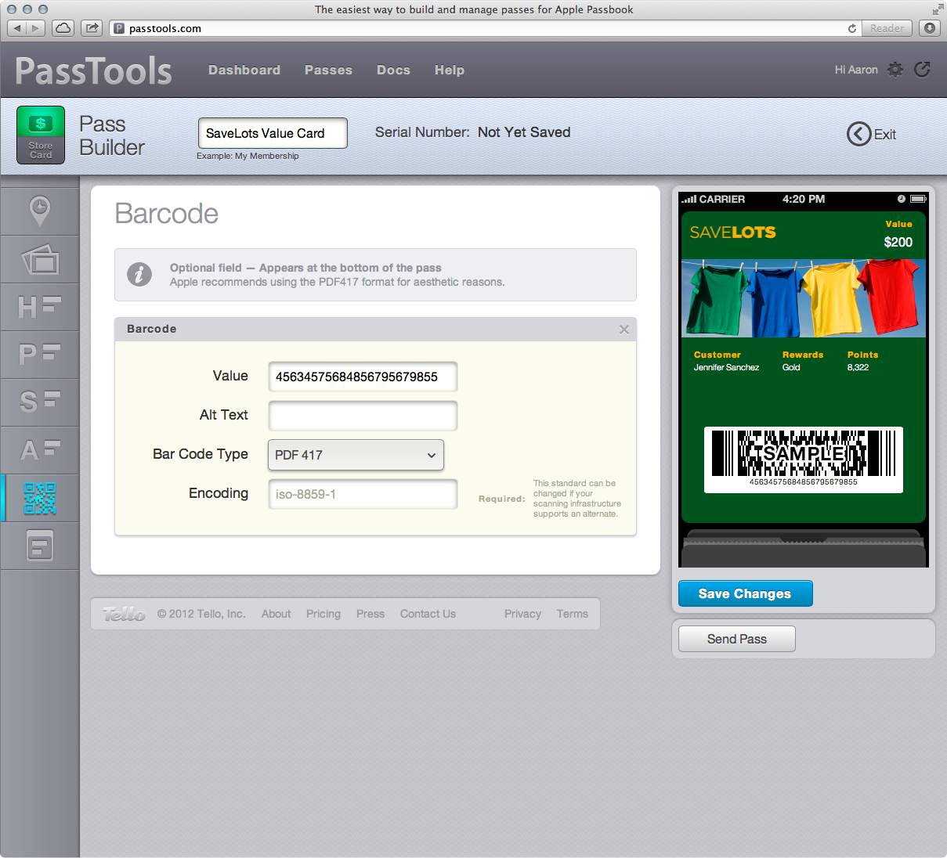This screenshot has height=858, width=947.
Task: Open the About footer link
Action: (x=276, y=614)
